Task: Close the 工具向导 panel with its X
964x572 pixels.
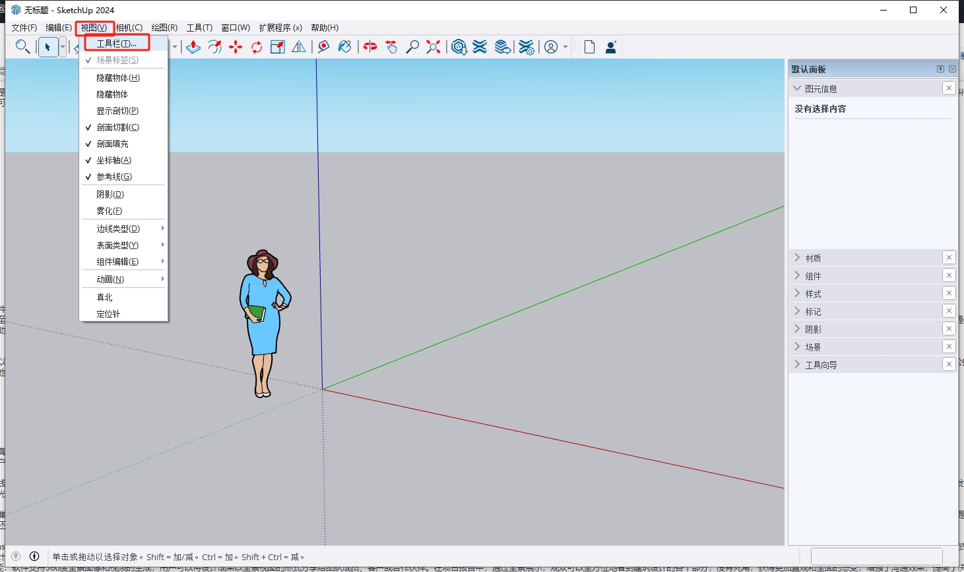Action: [x=949, y=364]
